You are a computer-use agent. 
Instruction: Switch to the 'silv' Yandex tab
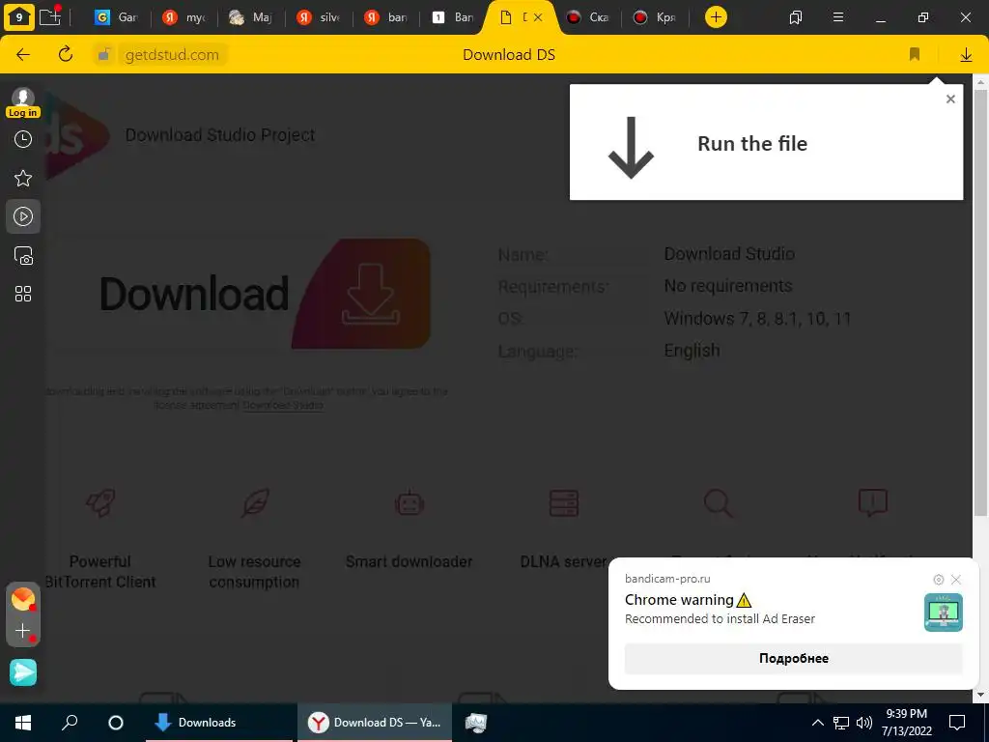click(318, 17)
